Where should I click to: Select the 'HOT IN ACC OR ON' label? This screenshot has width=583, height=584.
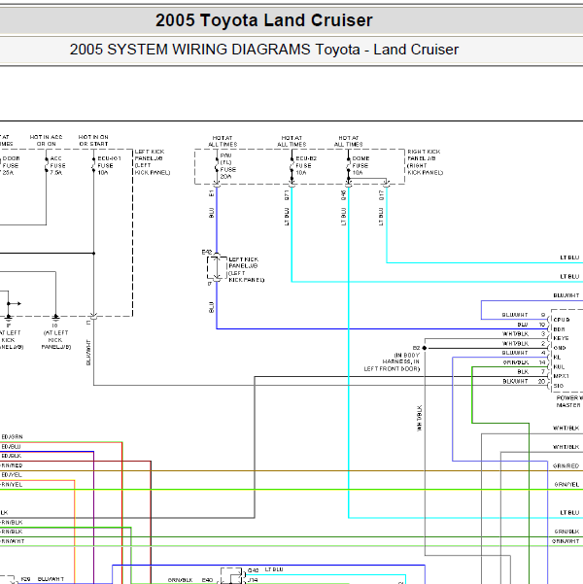click(x=47, y=141)
